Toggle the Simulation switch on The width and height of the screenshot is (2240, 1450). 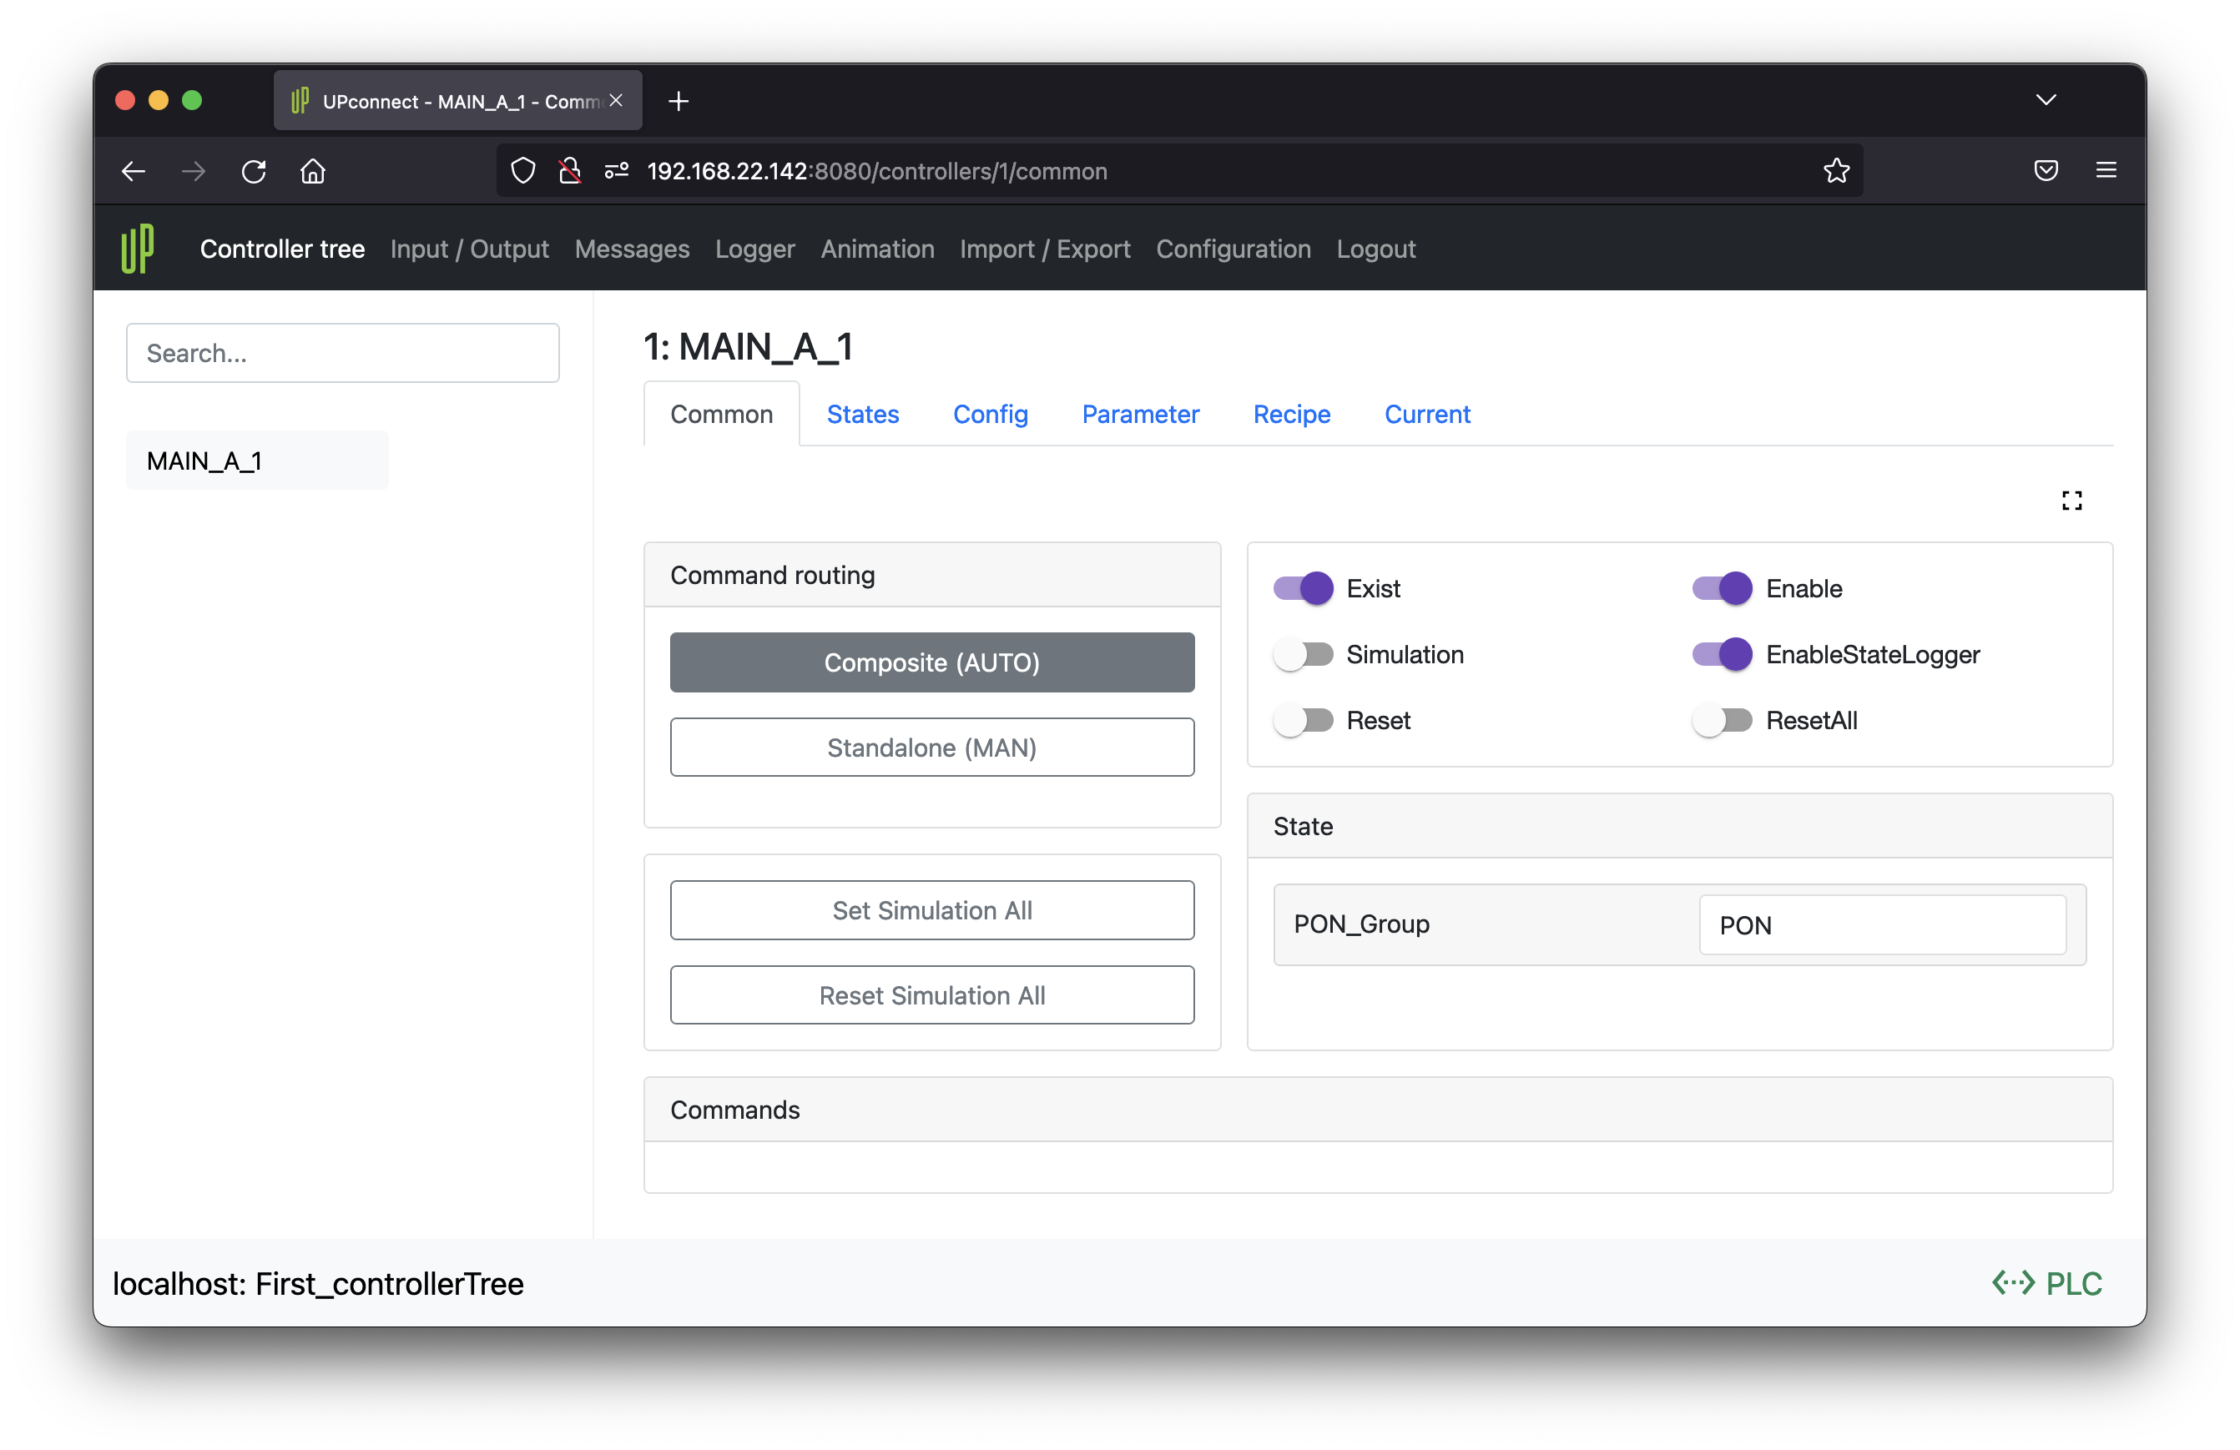tap(1304, 655)
